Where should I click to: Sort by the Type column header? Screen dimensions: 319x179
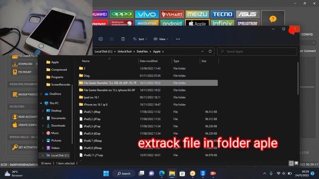176,61
